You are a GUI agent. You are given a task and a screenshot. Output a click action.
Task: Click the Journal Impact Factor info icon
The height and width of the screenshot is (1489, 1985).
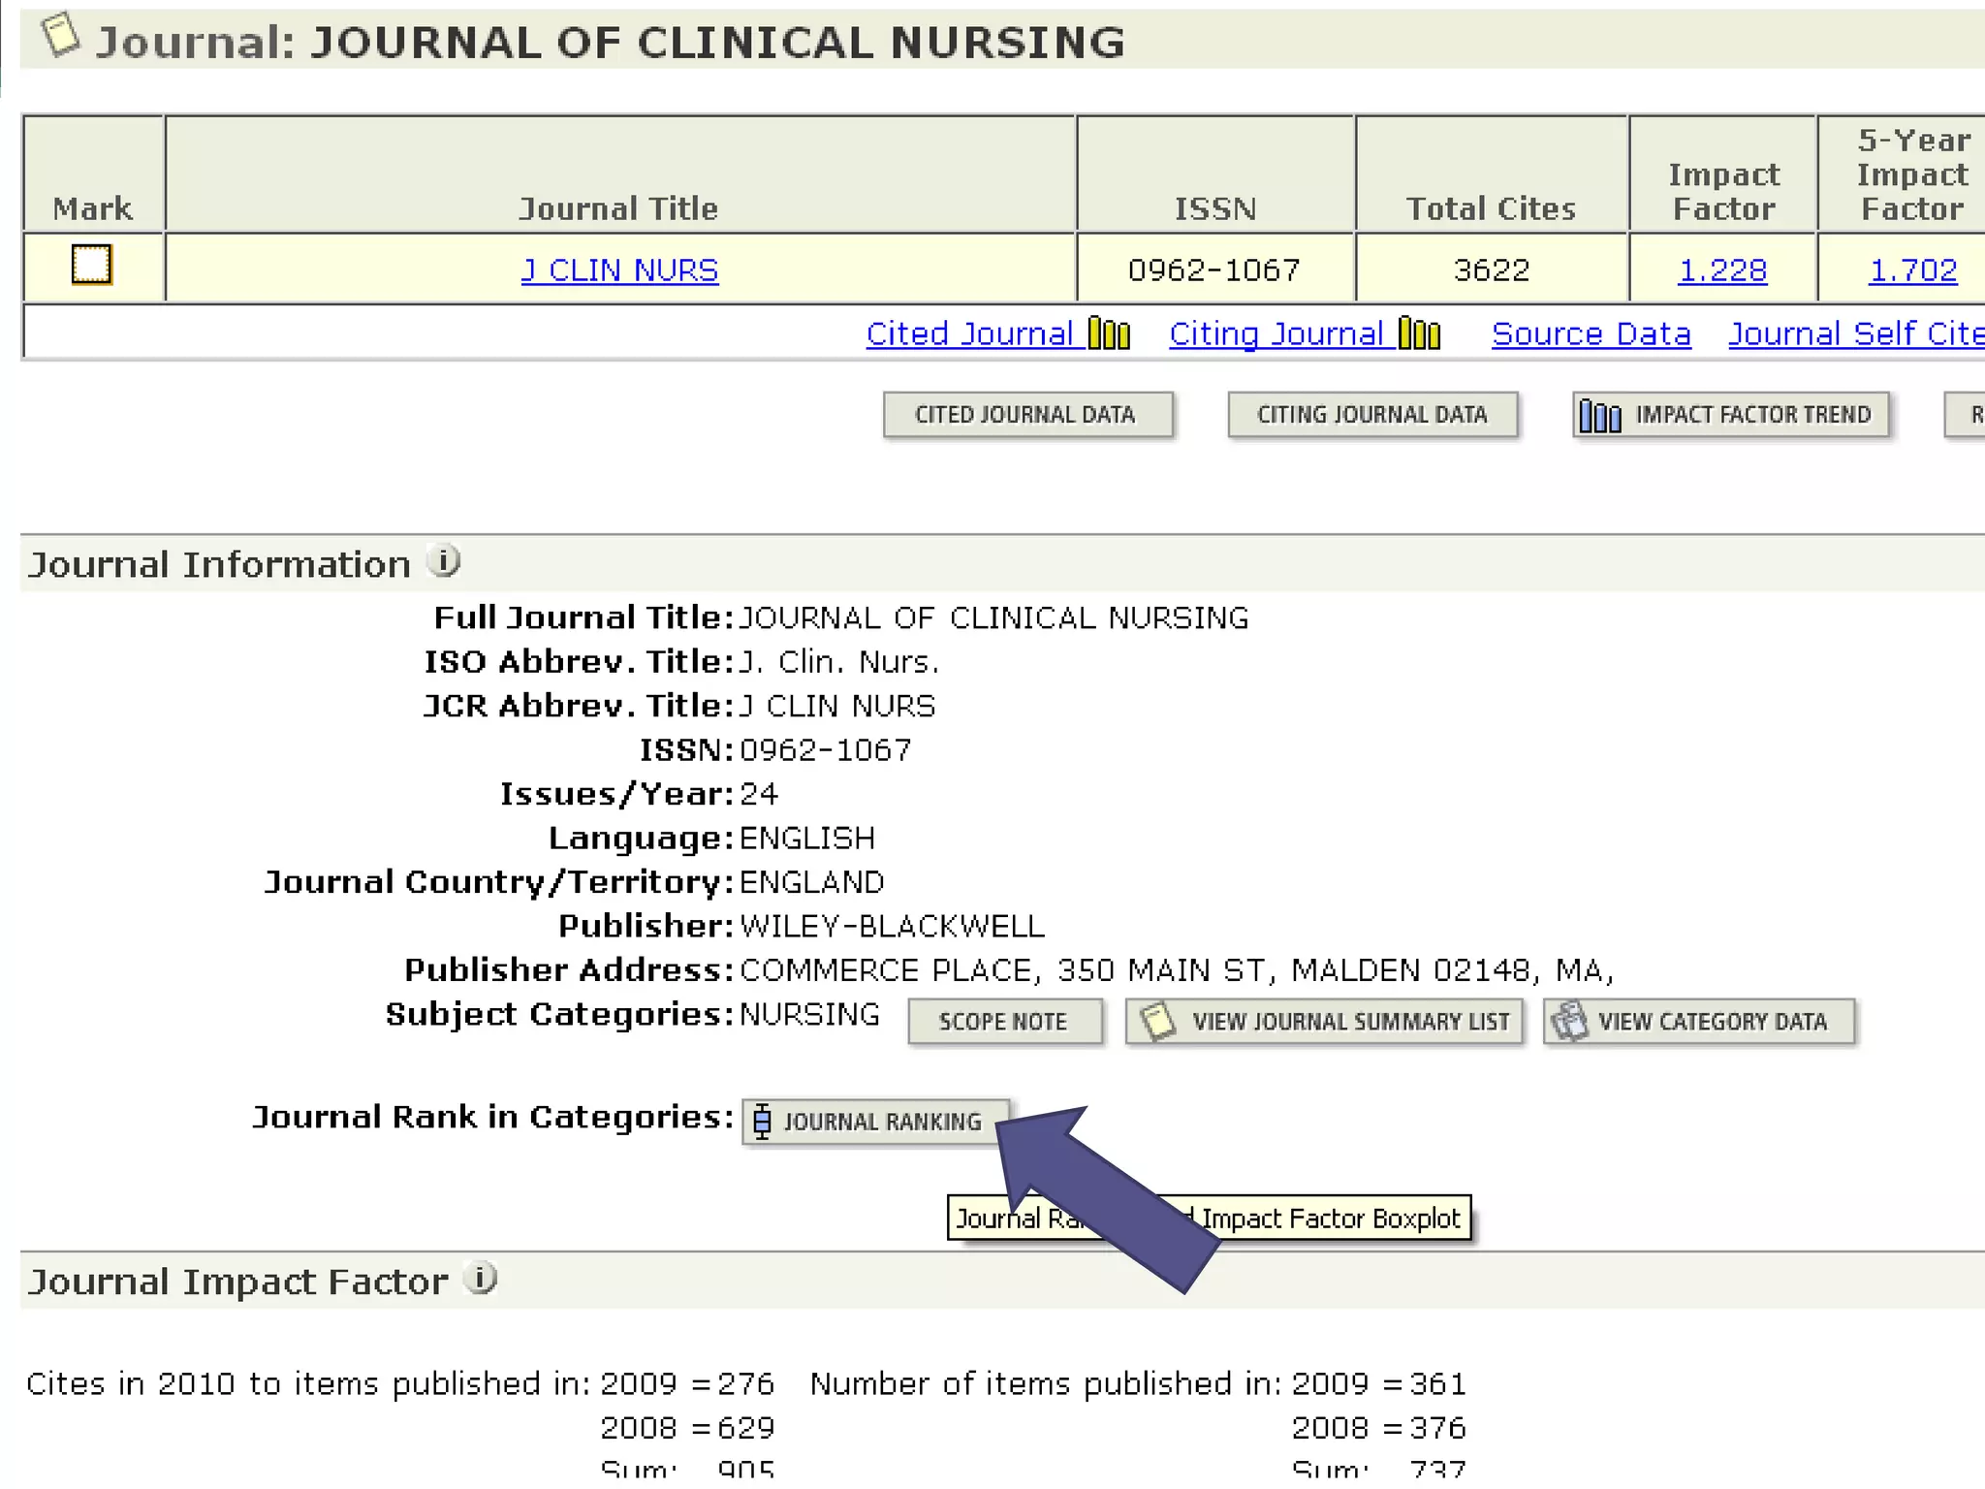(480, 1279)
